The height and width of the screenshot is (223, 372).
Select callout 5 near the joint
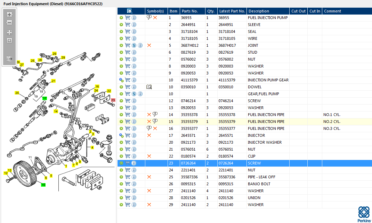[x=51, y=176]
